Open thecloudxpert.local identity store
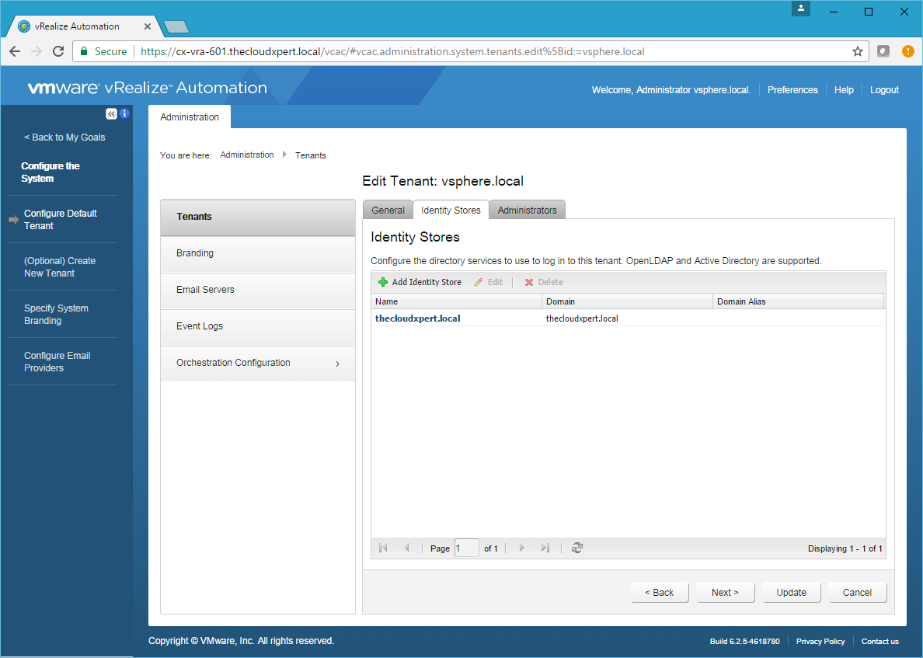Image resolution: width=923 pixels, height=658 pixels. [x=418, y=319]
